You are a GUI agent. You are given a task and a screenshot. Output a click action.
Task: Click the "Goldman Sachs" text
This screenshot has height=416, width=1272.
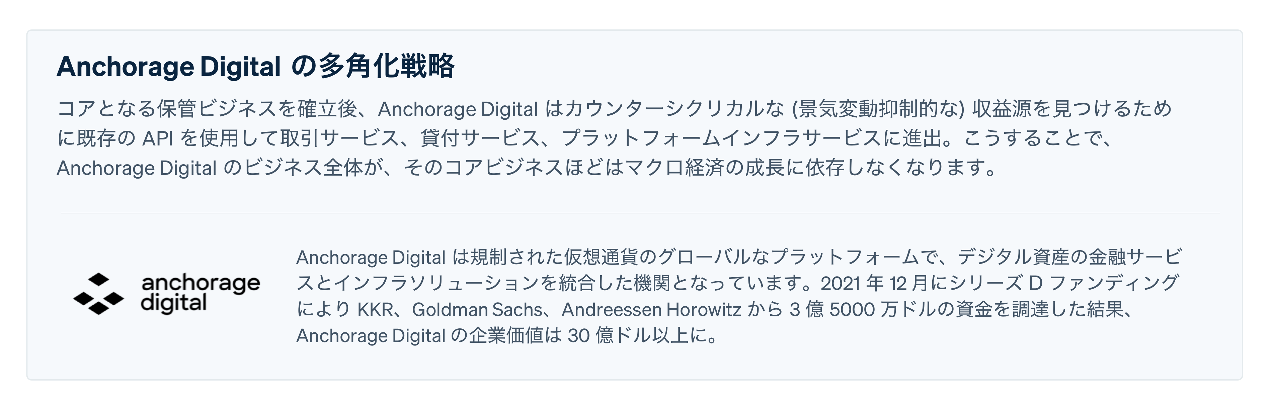pos(477,310)
